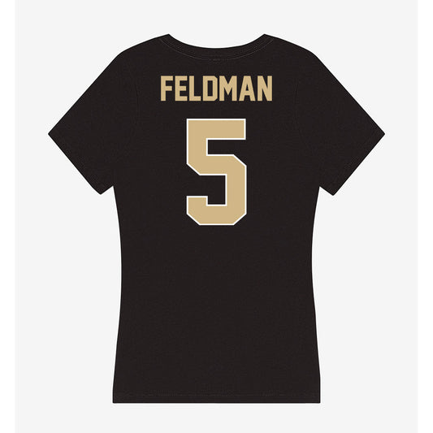Click the bottom stroke of the number 5

pyautogui.click(x=216, y=214)
